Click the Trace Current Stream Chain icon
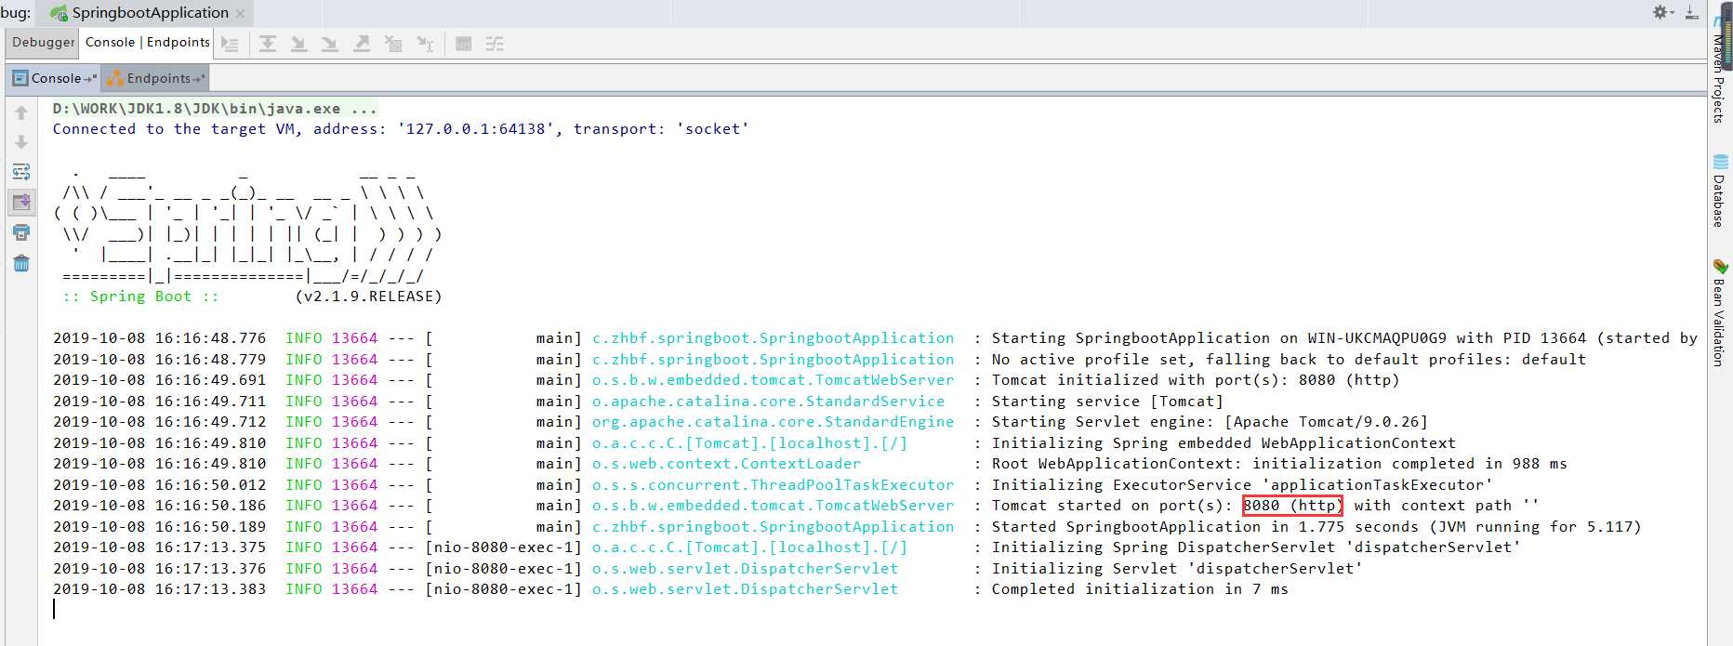Screen dimensions: 1733x646 pyautogui.click(x=495, y=44)
